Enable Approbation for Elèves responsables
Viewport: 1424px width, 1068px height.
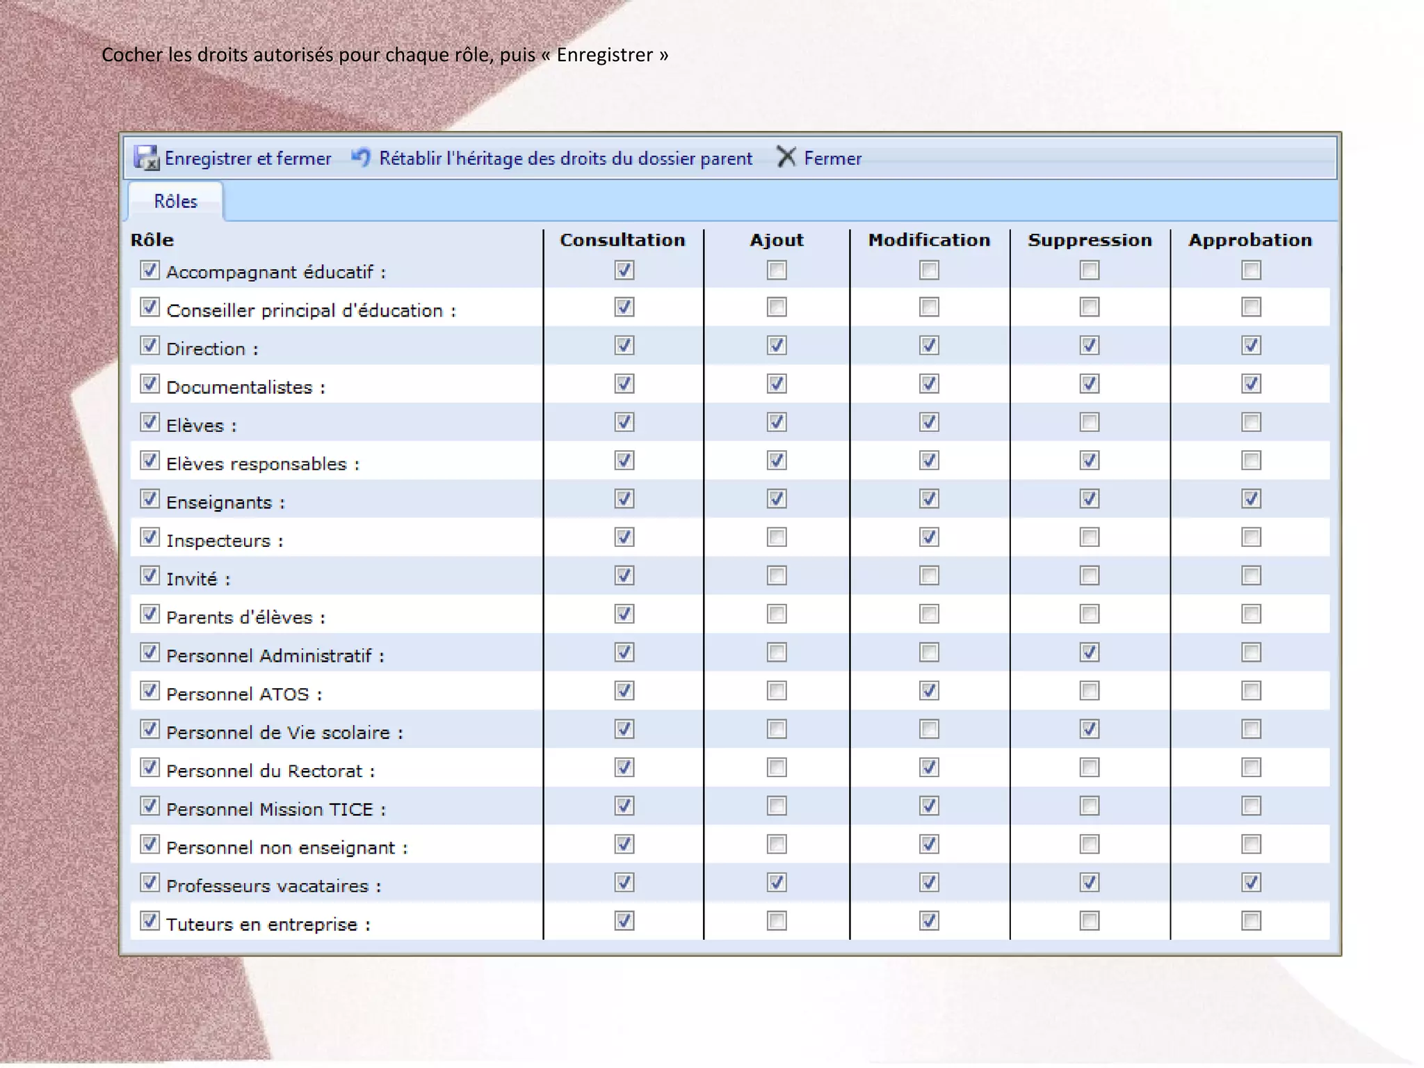point(1251,461)
